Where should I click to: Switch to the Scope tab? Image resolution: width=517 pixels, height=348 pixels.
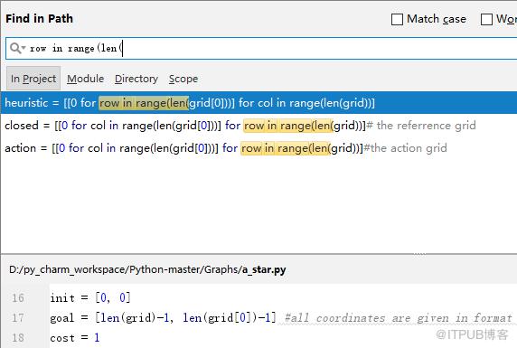[x=183, y=79]
